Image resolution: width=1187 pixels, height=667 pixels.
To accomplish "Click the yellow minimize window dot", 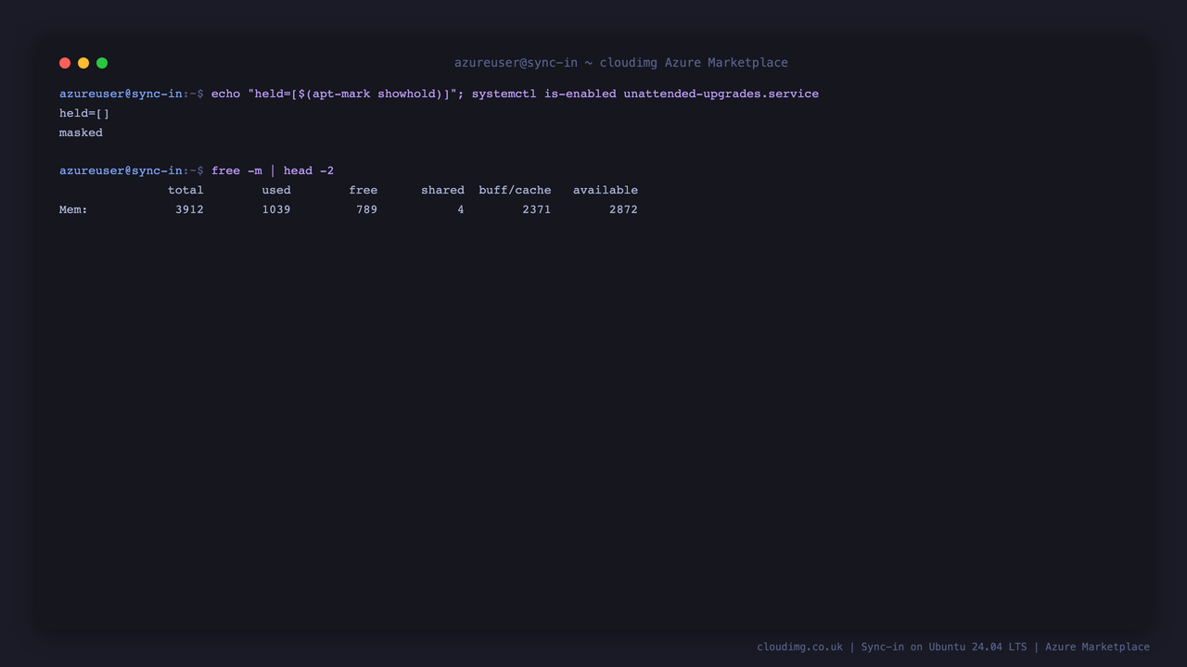I will pos(83,63).
